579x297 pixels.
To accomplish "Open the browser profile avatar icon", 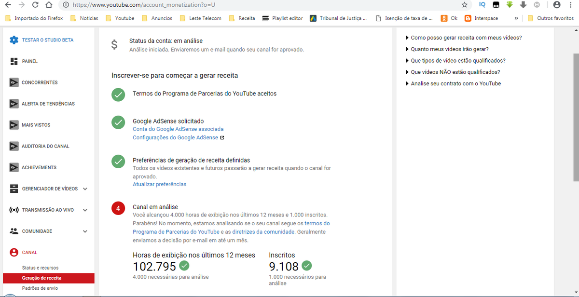I will (x=557, y=5).
